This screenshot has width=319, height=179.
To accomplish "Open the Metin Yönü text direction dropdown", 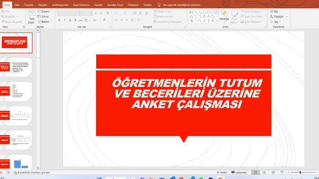I will click(163, 11).
